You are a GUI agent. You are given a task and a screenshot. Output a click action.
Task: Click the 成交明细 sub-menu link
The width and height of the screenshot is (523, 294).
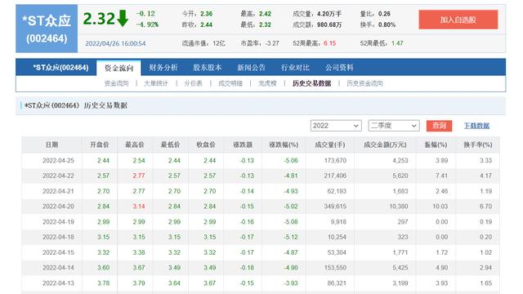tap(230, 83)
